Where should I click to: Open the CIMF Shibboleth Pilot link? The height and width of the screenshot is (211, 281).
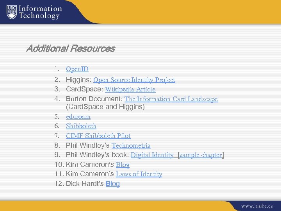98,136
